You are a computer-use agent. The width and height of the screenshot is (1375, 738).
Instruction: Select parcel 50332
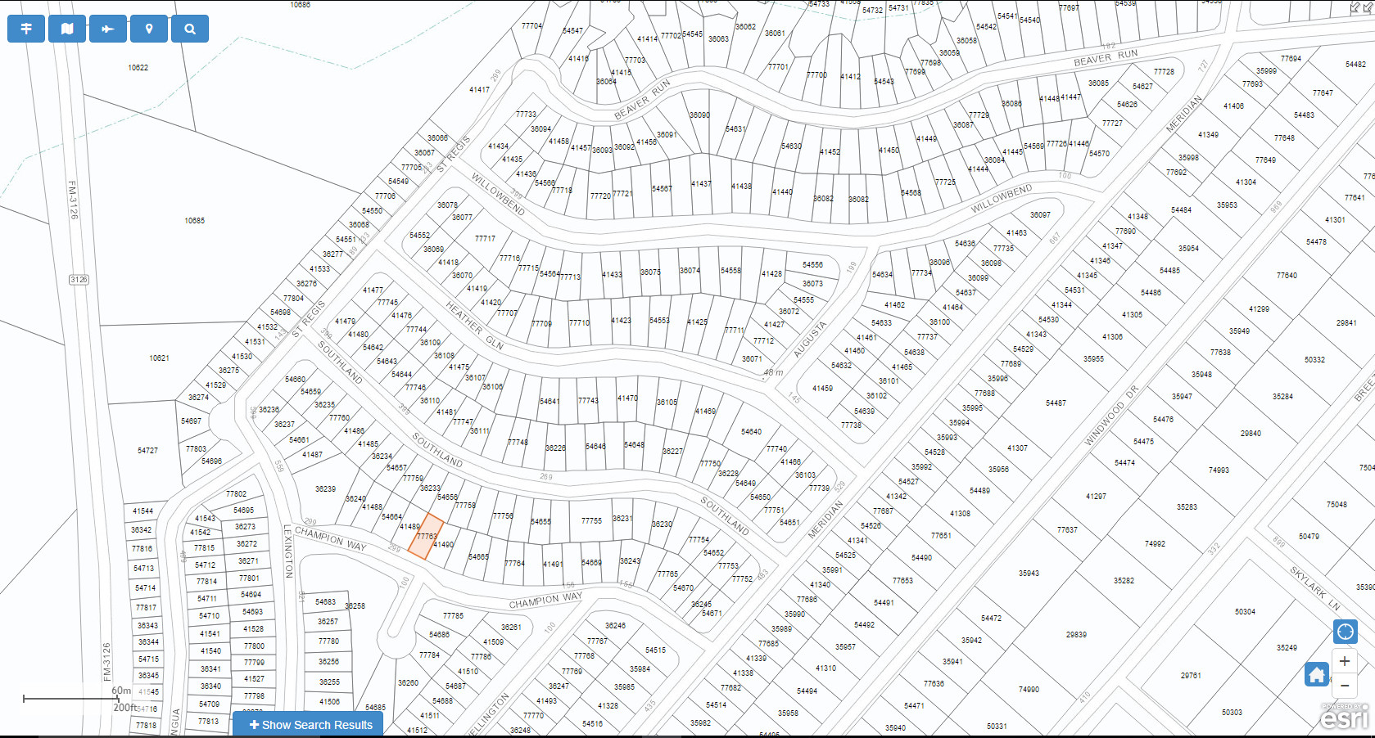point(1314,360)
